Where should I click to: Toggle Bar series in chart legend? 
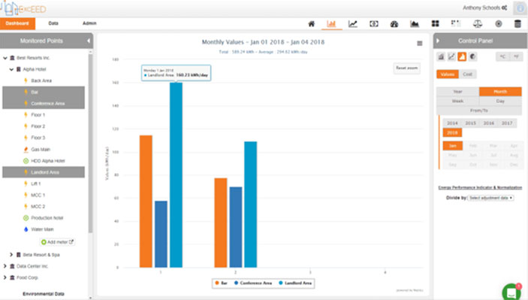click(x=222, y=283)
